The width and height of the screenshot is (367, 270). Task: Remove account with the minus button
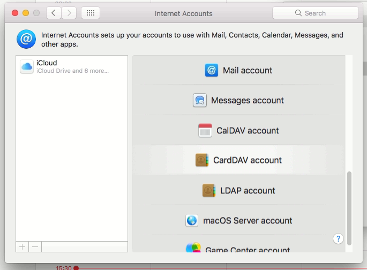(x=35, y=246)
